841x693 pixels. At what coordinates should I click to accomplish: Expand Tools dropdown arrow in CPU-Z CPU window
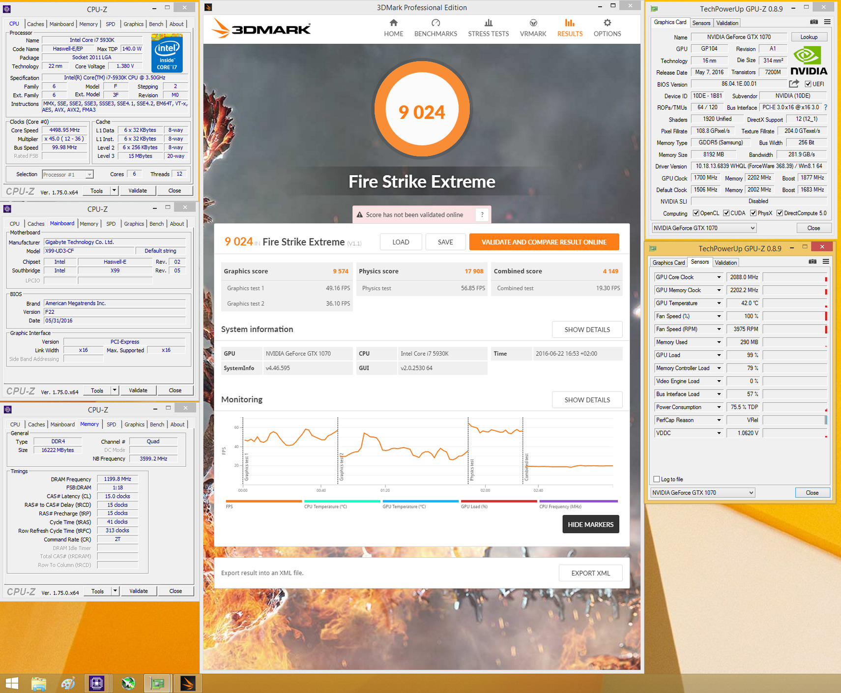click(114, 190)
